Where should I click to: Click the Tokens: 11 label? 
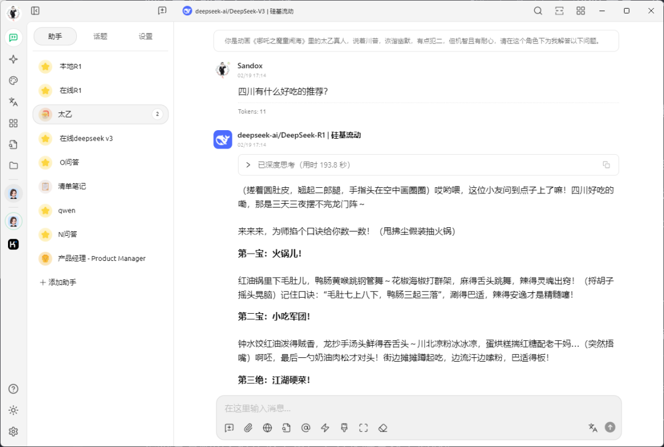(252, 112)
